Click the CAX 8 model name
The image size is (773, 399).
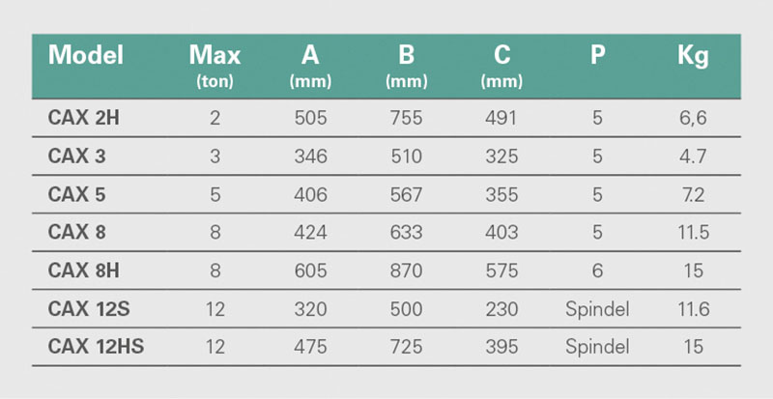click(77, 232)
